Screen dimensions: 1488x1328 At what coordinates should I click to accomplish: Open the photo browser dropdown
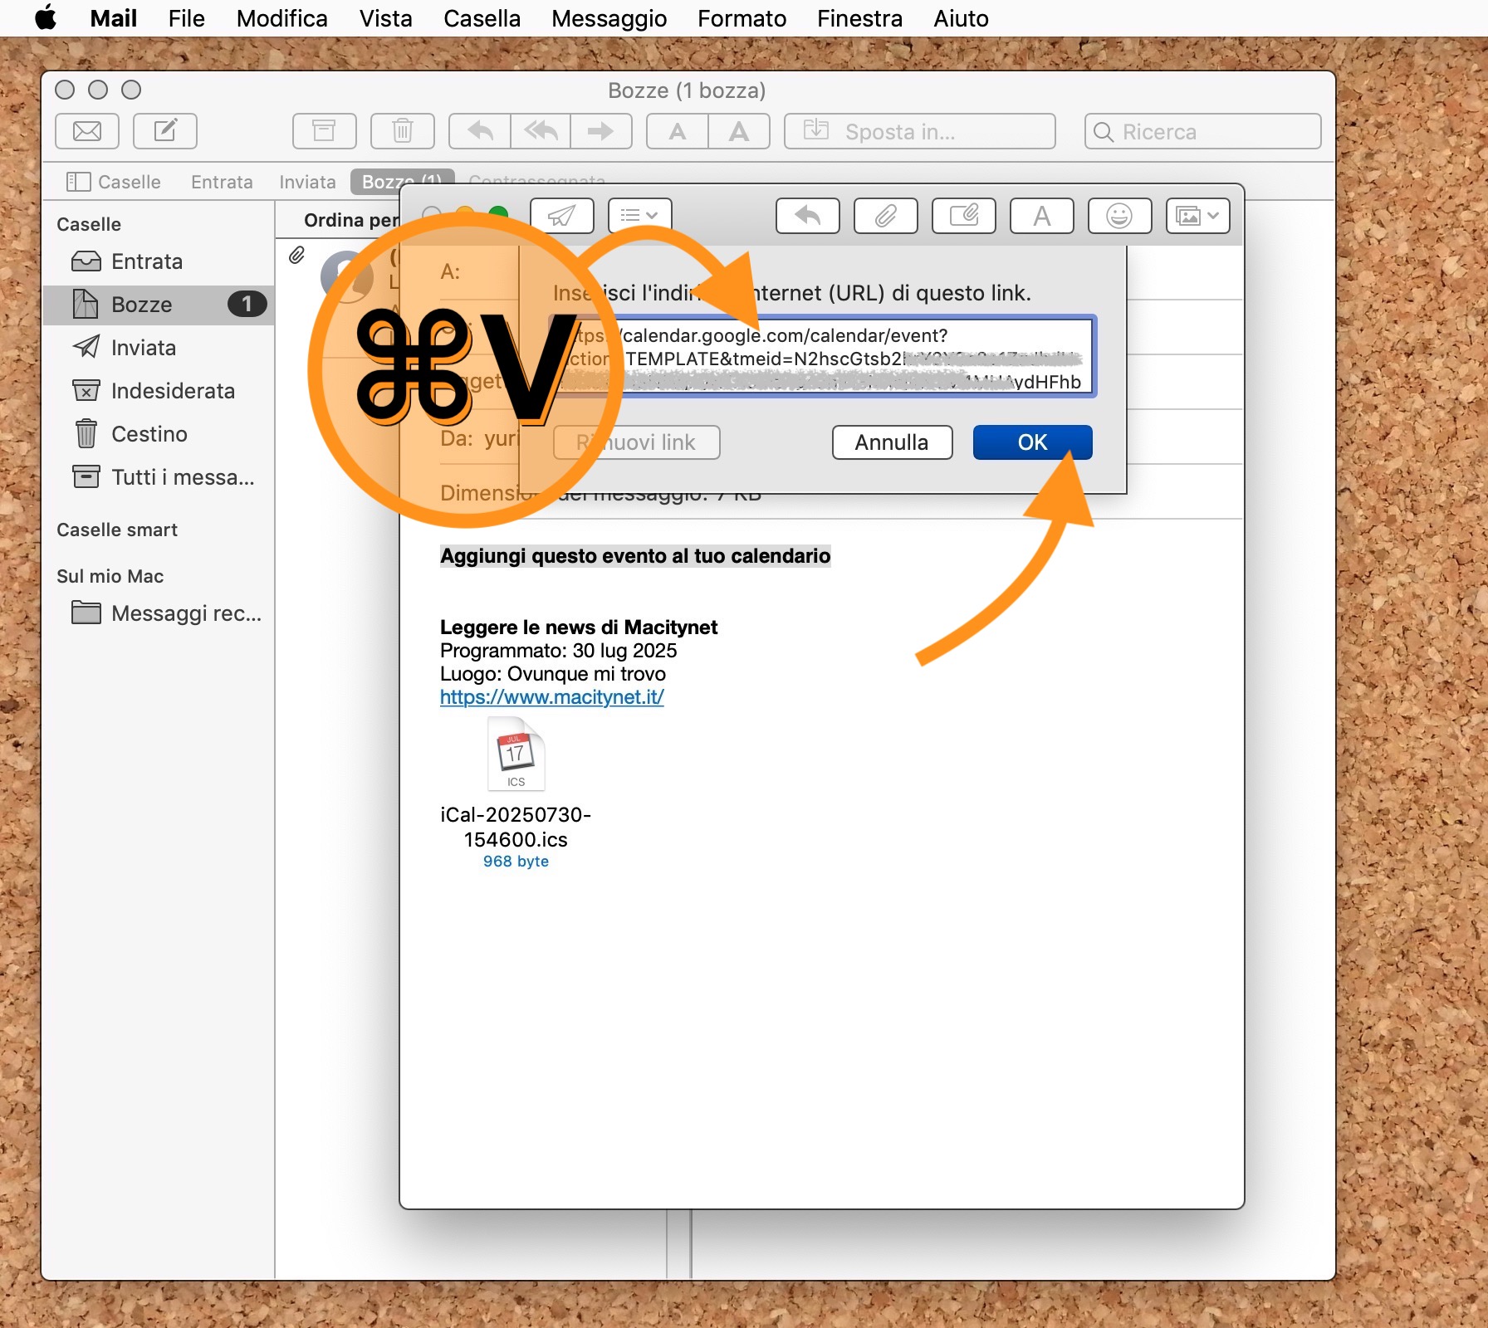pos(1197,216)
